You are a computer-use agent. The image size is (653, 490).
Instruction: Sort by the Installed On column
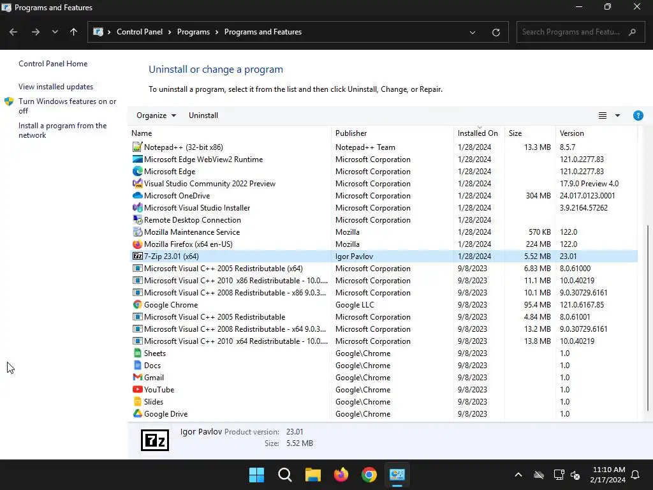479,133
